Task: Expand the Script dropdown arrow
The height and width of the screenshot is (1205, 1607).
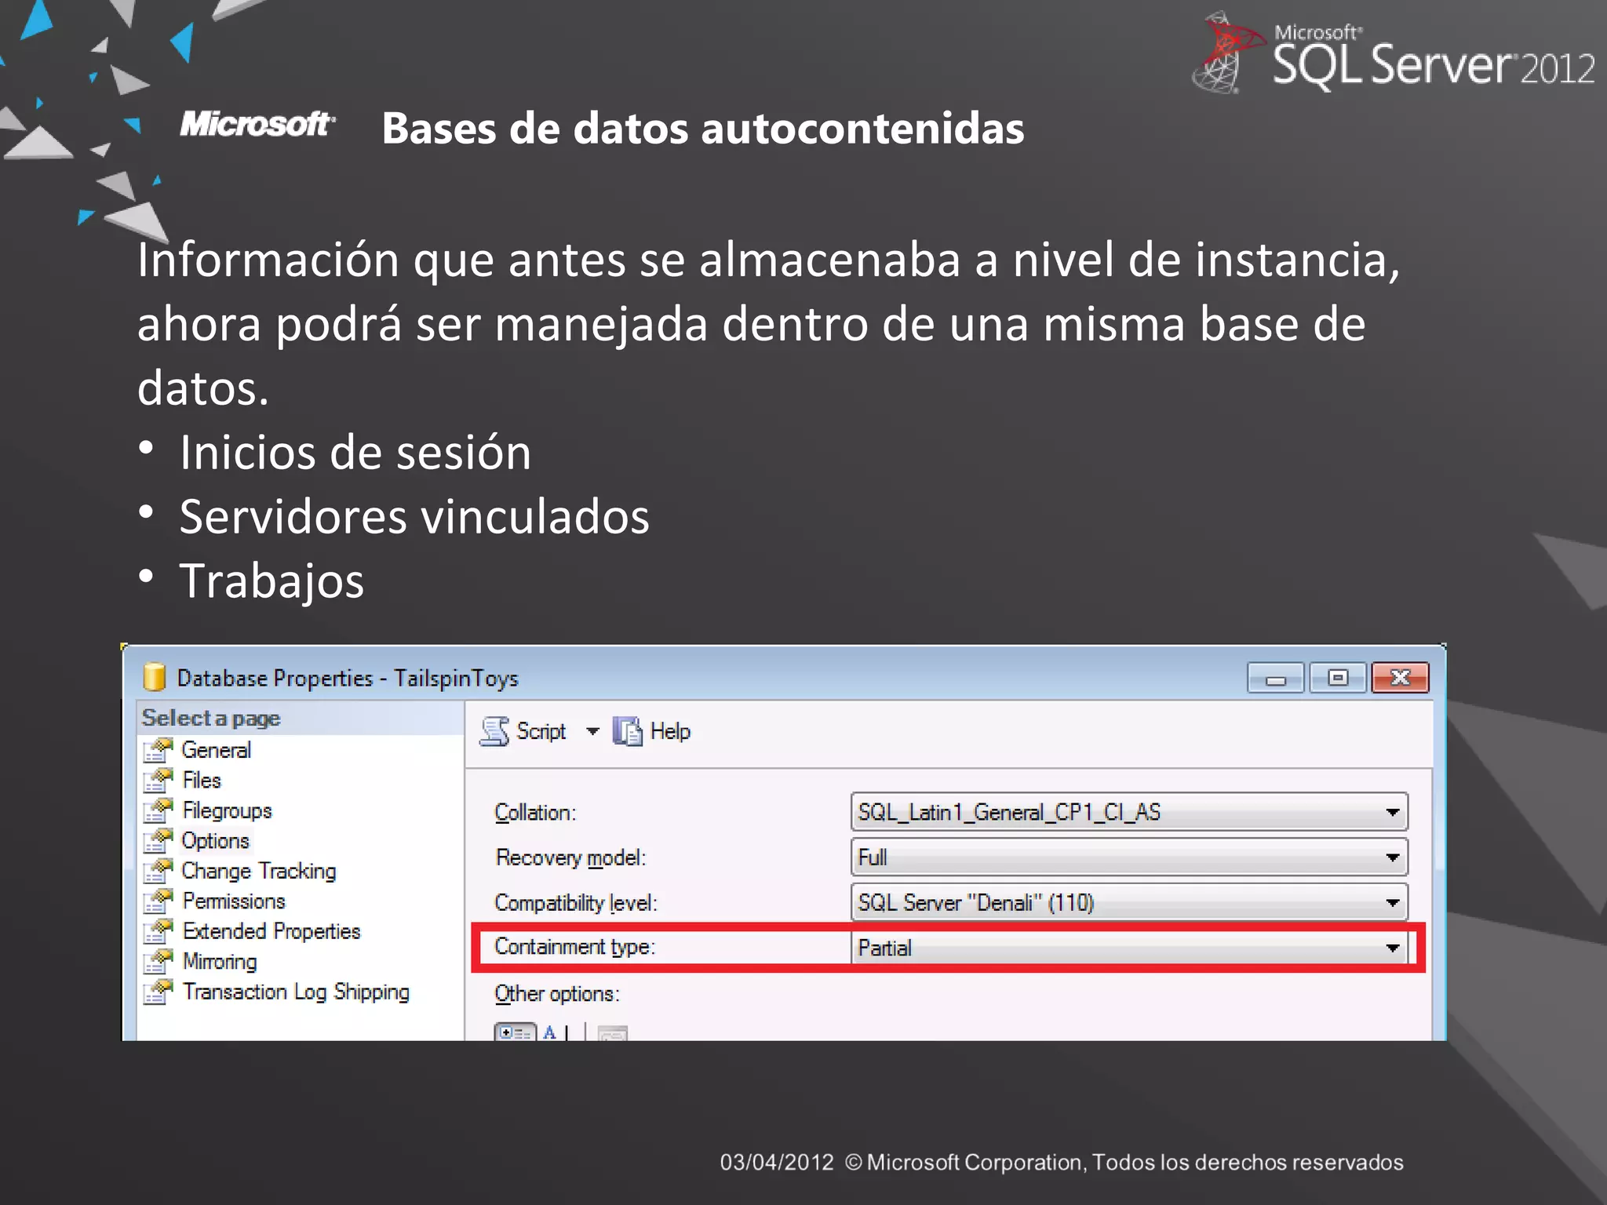Action: click(x=592, y=732)
